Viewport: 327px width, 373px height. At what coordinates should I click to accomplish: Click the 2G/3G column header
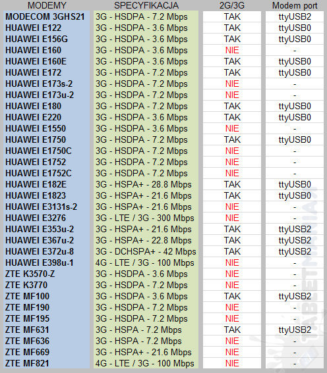pos(232,5)
